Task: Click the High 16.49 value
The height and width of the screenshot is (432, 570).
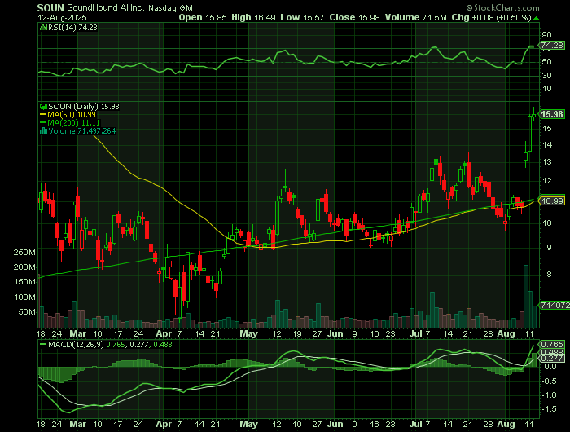Action: (x=253, y=17)
